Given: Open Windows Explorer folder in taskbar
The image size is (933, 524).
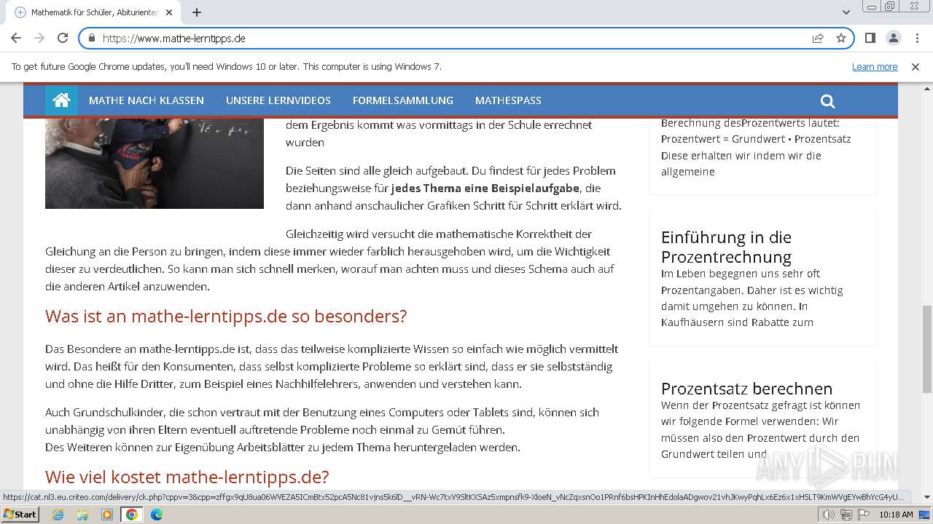Looking at the screenshot, I should (x=82, y=515).
